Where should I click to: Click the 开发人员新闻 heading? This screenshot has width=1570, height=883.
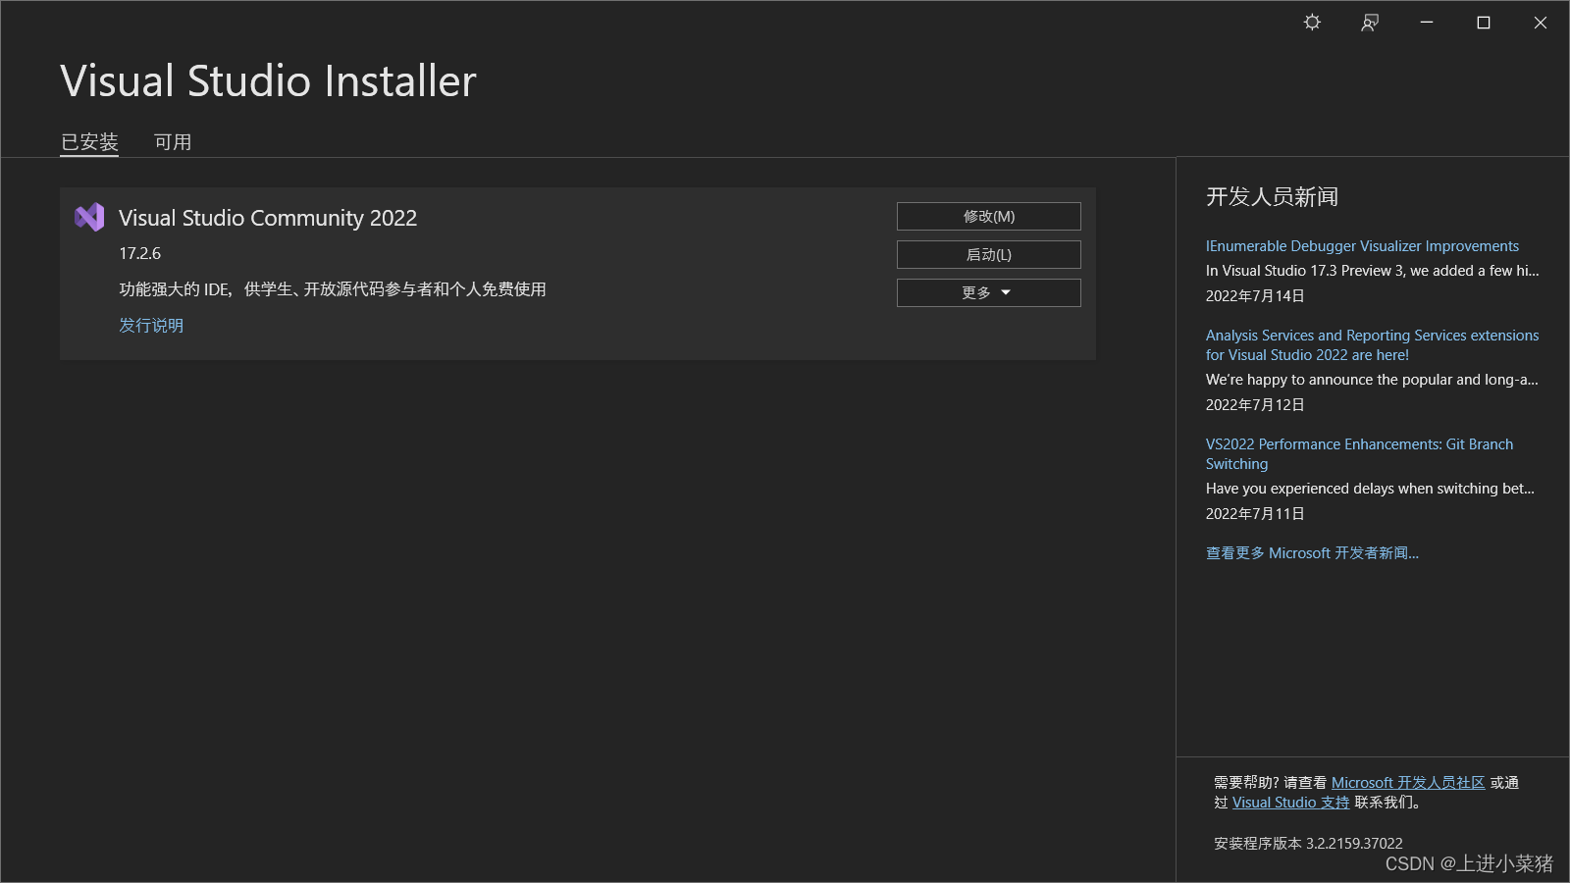click(1272, 197)
